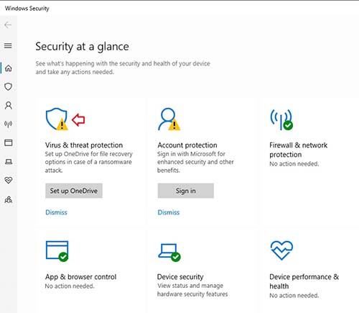This screenshot has height=313, width=359.
Task: Open the Virus & threat protection shield tile
Action: [57, 119]
